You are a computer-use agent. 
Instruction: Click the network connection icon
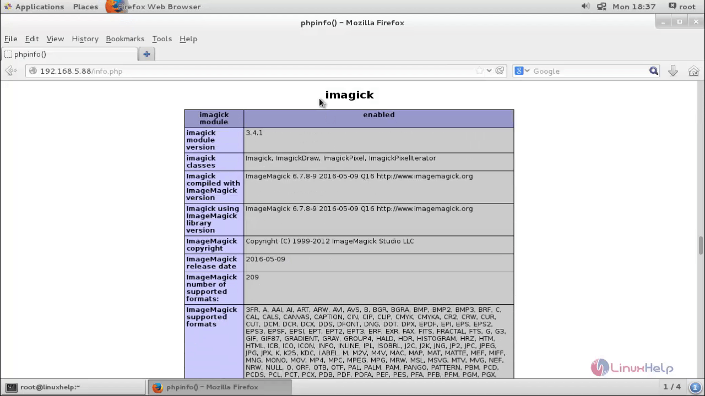click(x=601, y=7)
